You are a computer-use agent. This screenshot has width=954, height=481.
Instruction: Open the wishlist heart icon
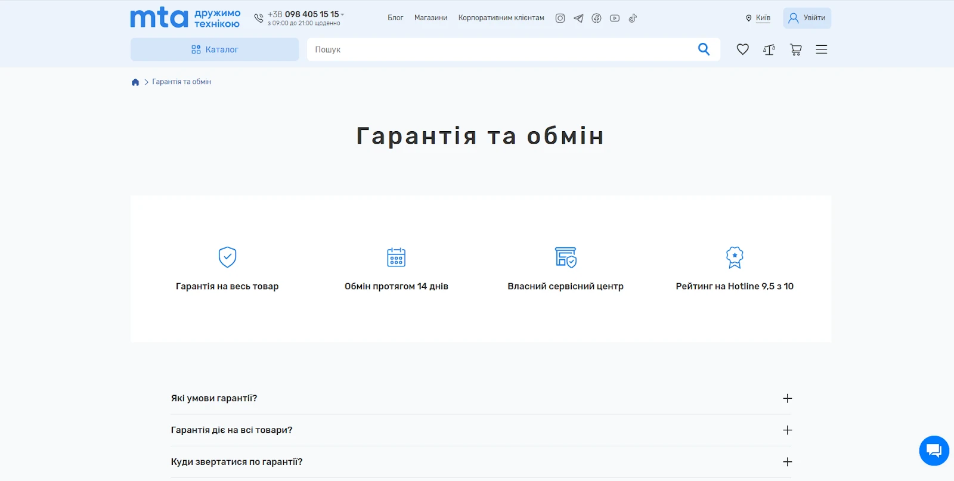742,49
